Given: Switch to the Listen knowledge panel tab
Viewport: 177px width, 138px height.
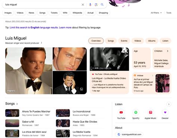Looking at the screenshot, I should click(165, 41).
